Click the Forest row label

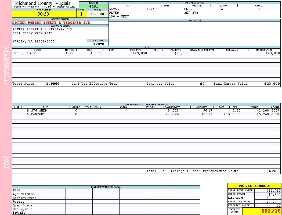[x=18, y=202]
